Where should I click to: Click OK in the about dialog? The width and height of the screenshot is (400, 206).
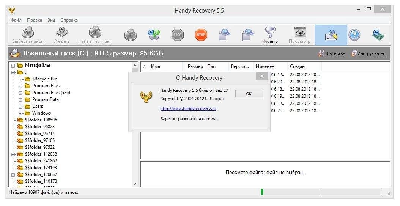pyautogui.click(x=249, y=94)
